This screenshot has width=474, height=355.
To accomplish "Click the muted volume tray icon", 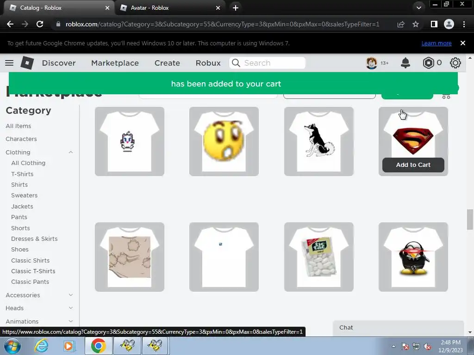I will pos(427,347).
